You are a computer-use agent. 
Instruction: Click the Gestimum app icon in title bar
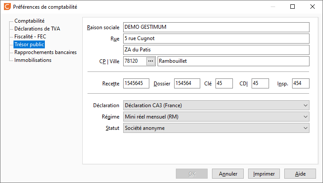click(7, 7)
